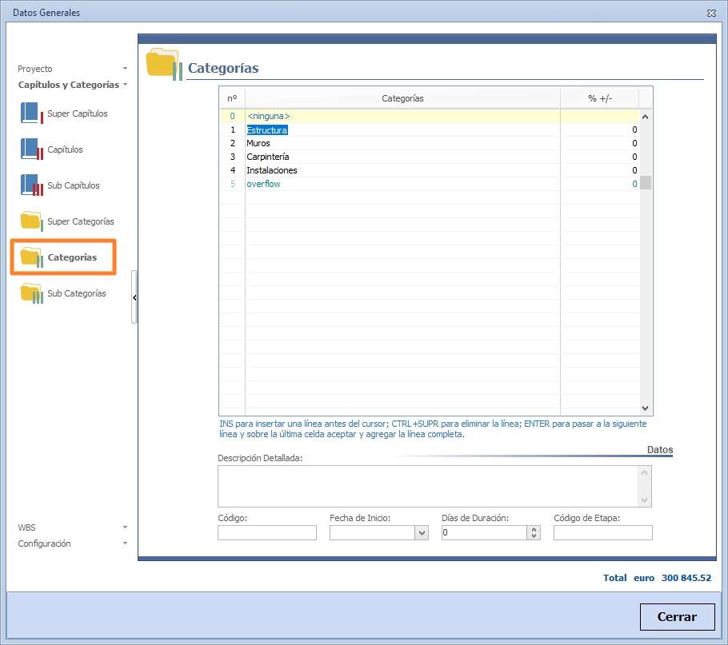The image size is (728, 645).
Task: Click the % value of overflow row
Action: pos(600,184)
